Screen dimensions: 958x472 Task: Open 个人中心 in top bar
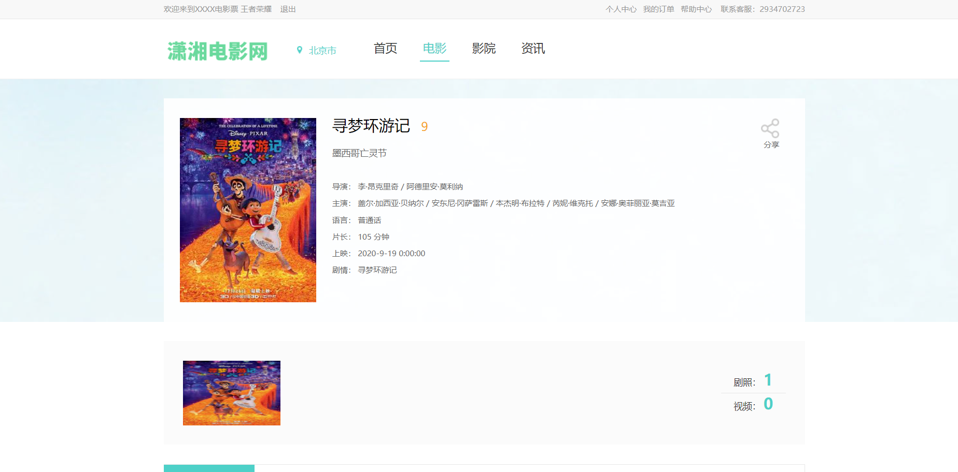[x=621, y=9]
